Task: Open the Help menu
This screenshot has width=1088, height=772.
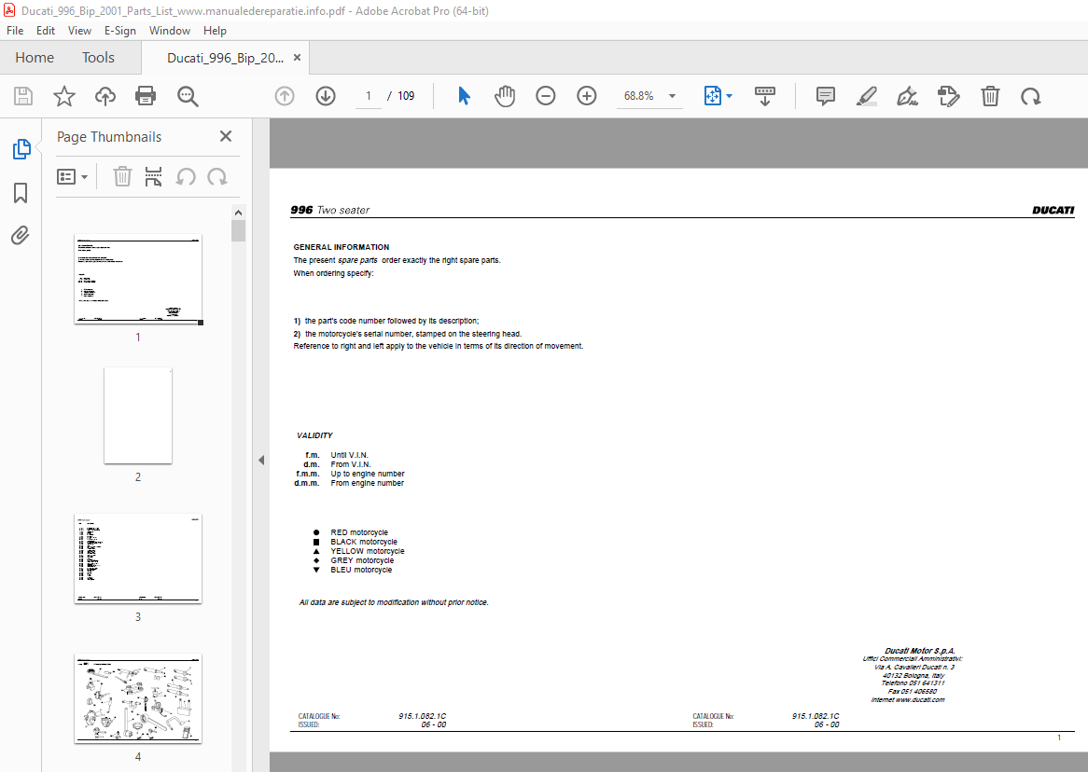Action: (215, 31)
